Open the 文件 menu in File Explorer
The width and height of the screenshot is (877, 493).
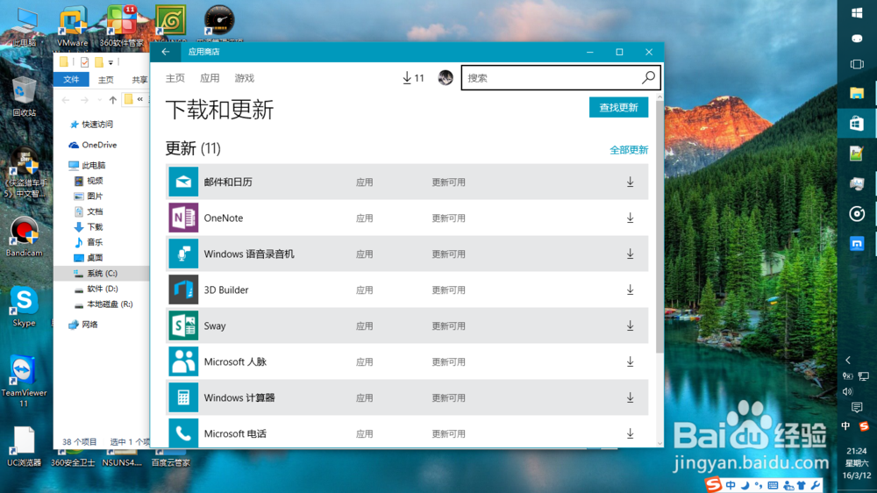click(71, 80)
